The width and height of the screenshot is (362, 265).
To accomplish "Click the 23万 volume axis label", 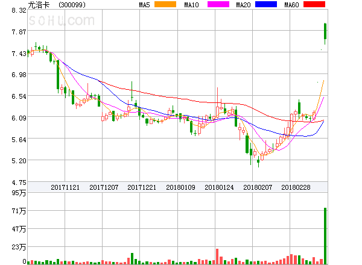I will tap(19, 247).
